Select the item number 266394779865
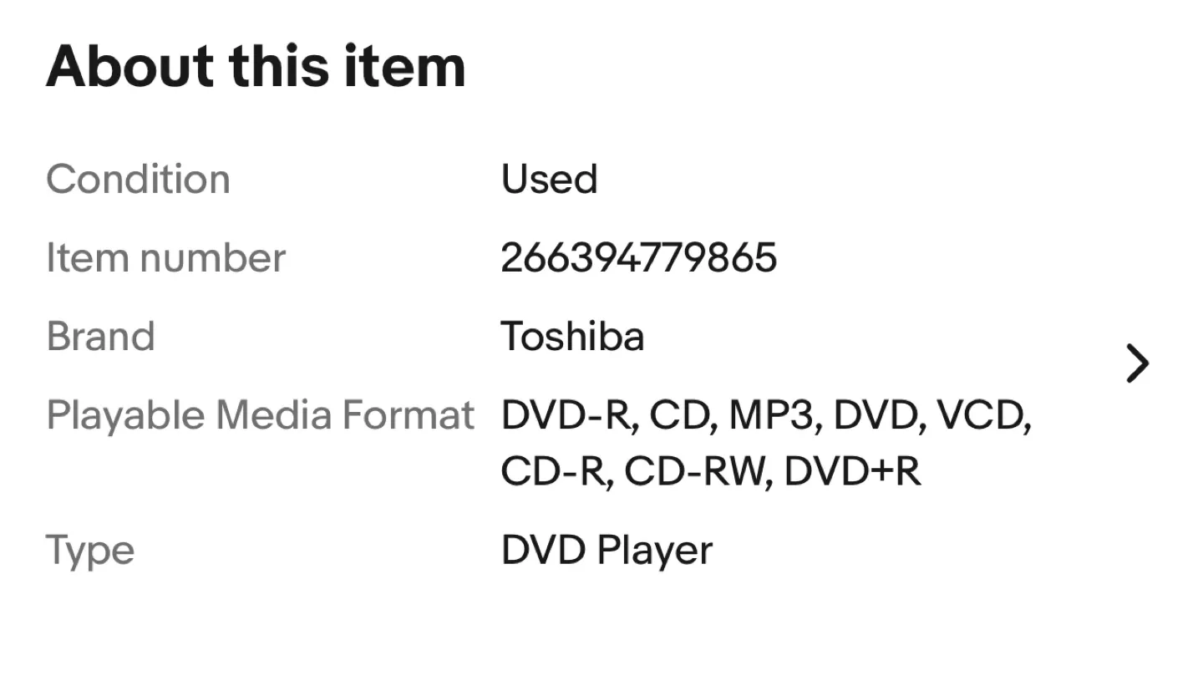This screenshot has height=691, width=1203. tap(639, 257)
